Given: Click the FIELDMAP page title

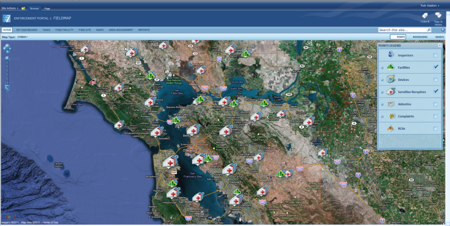Looking at the screenshot, I should (62, 18).
